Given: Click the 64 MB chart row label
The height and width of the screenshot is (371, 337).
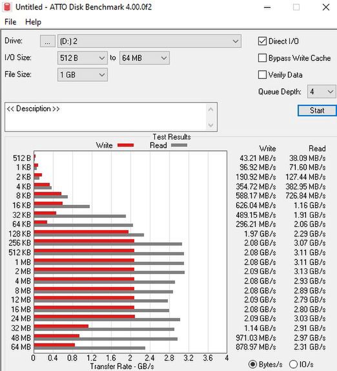Looking at the screenshot, I should 21,347.
